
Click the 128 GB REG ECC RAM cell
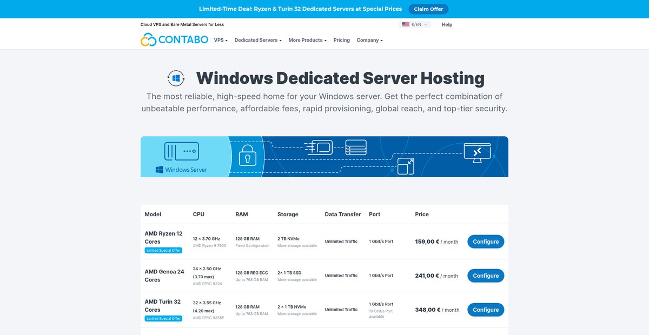251,272
